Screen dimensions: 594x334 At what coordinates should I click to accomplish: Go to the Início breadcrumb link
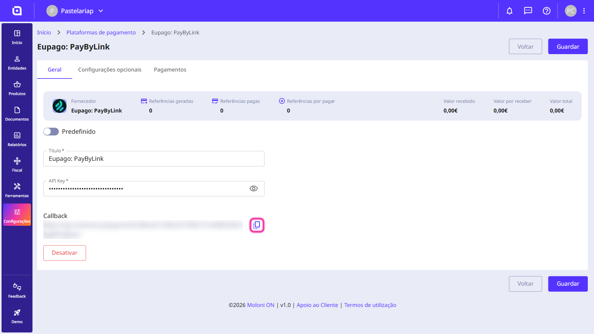pyautogui.click(x=44, y=32)
